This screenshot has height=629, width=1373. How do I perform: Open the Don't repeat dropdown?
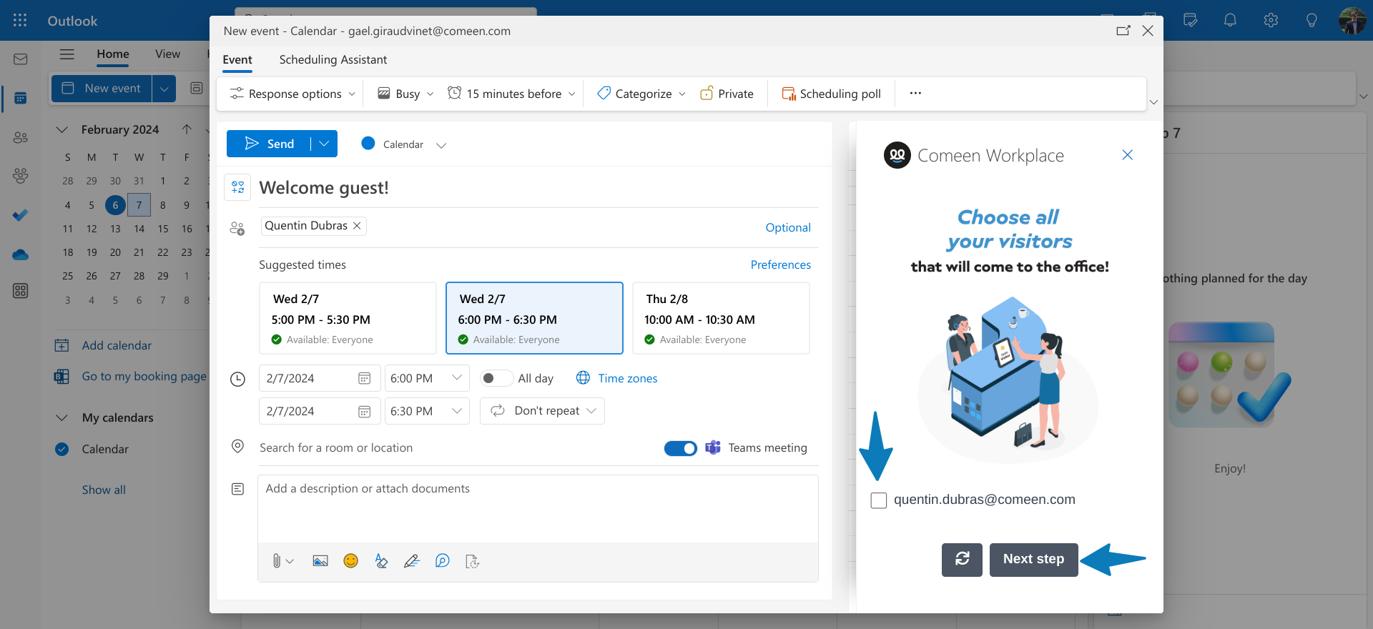pos(542,411)
